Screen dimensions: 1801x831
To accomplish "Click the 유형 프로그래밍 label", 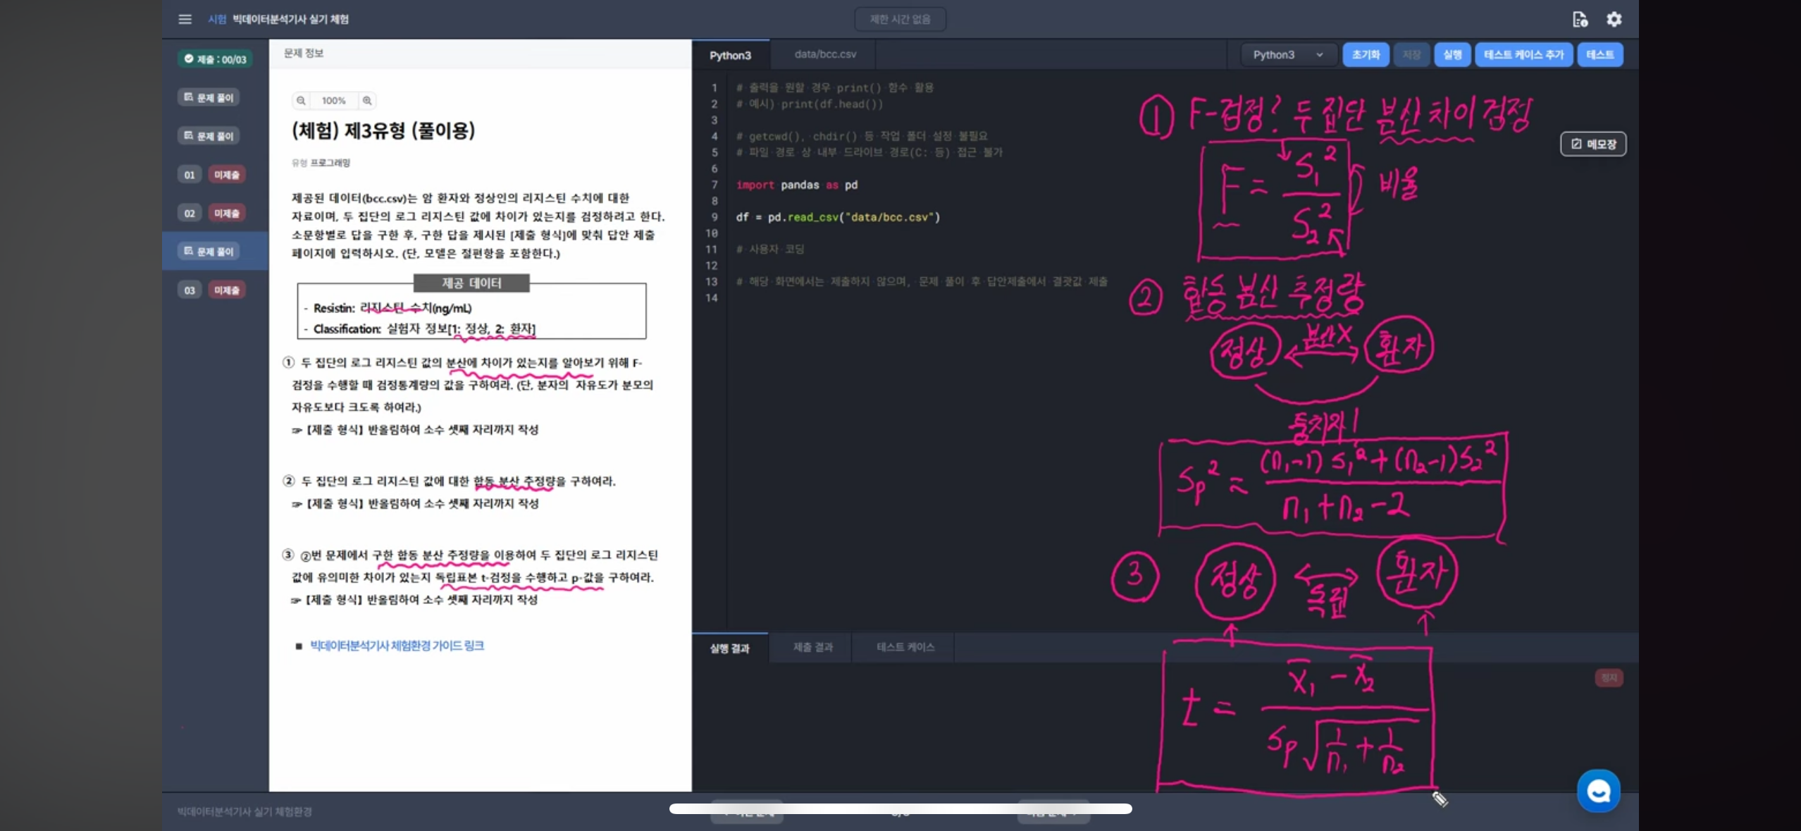I will point(321,163).
